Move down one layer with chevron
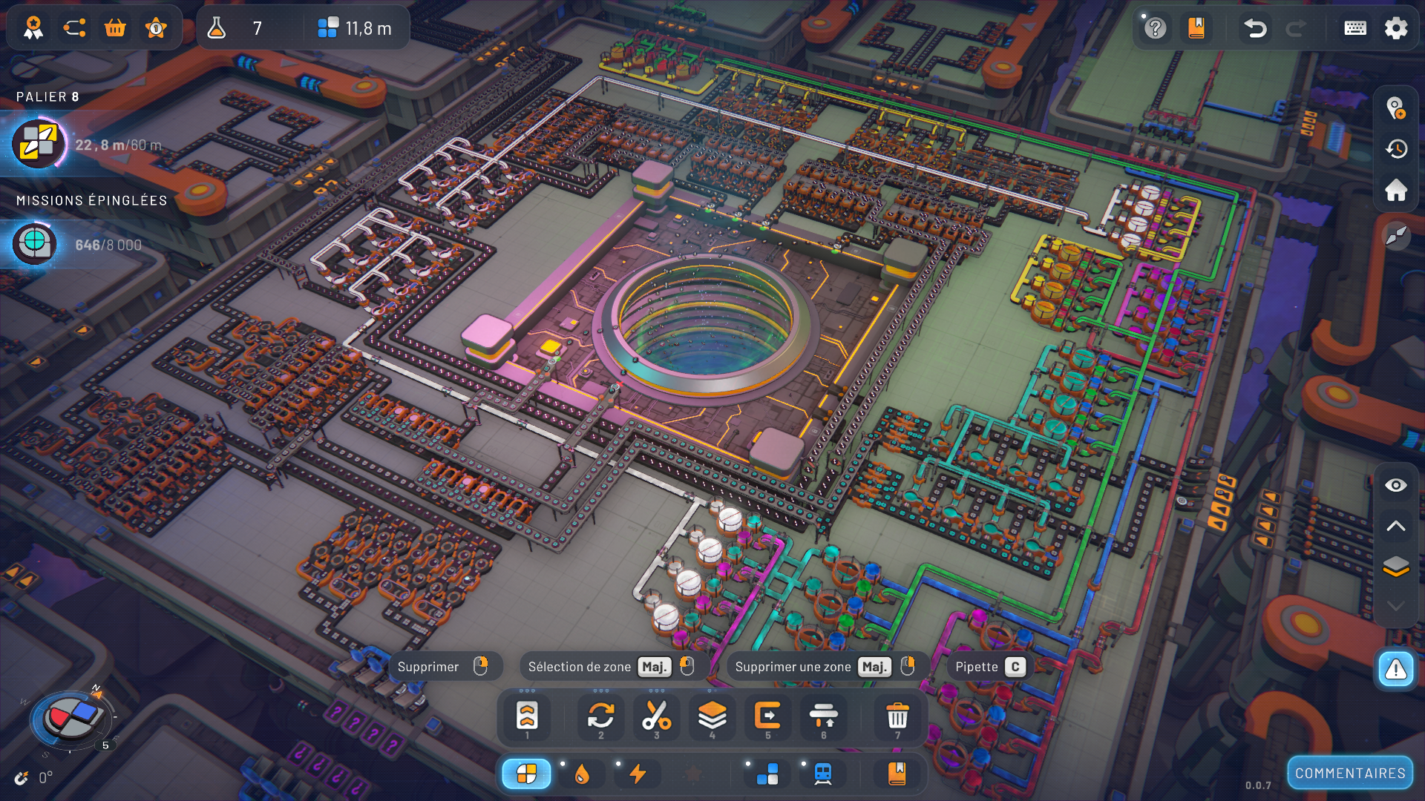This screenshot has height=801, width=1425. [x=1395, y=606]
